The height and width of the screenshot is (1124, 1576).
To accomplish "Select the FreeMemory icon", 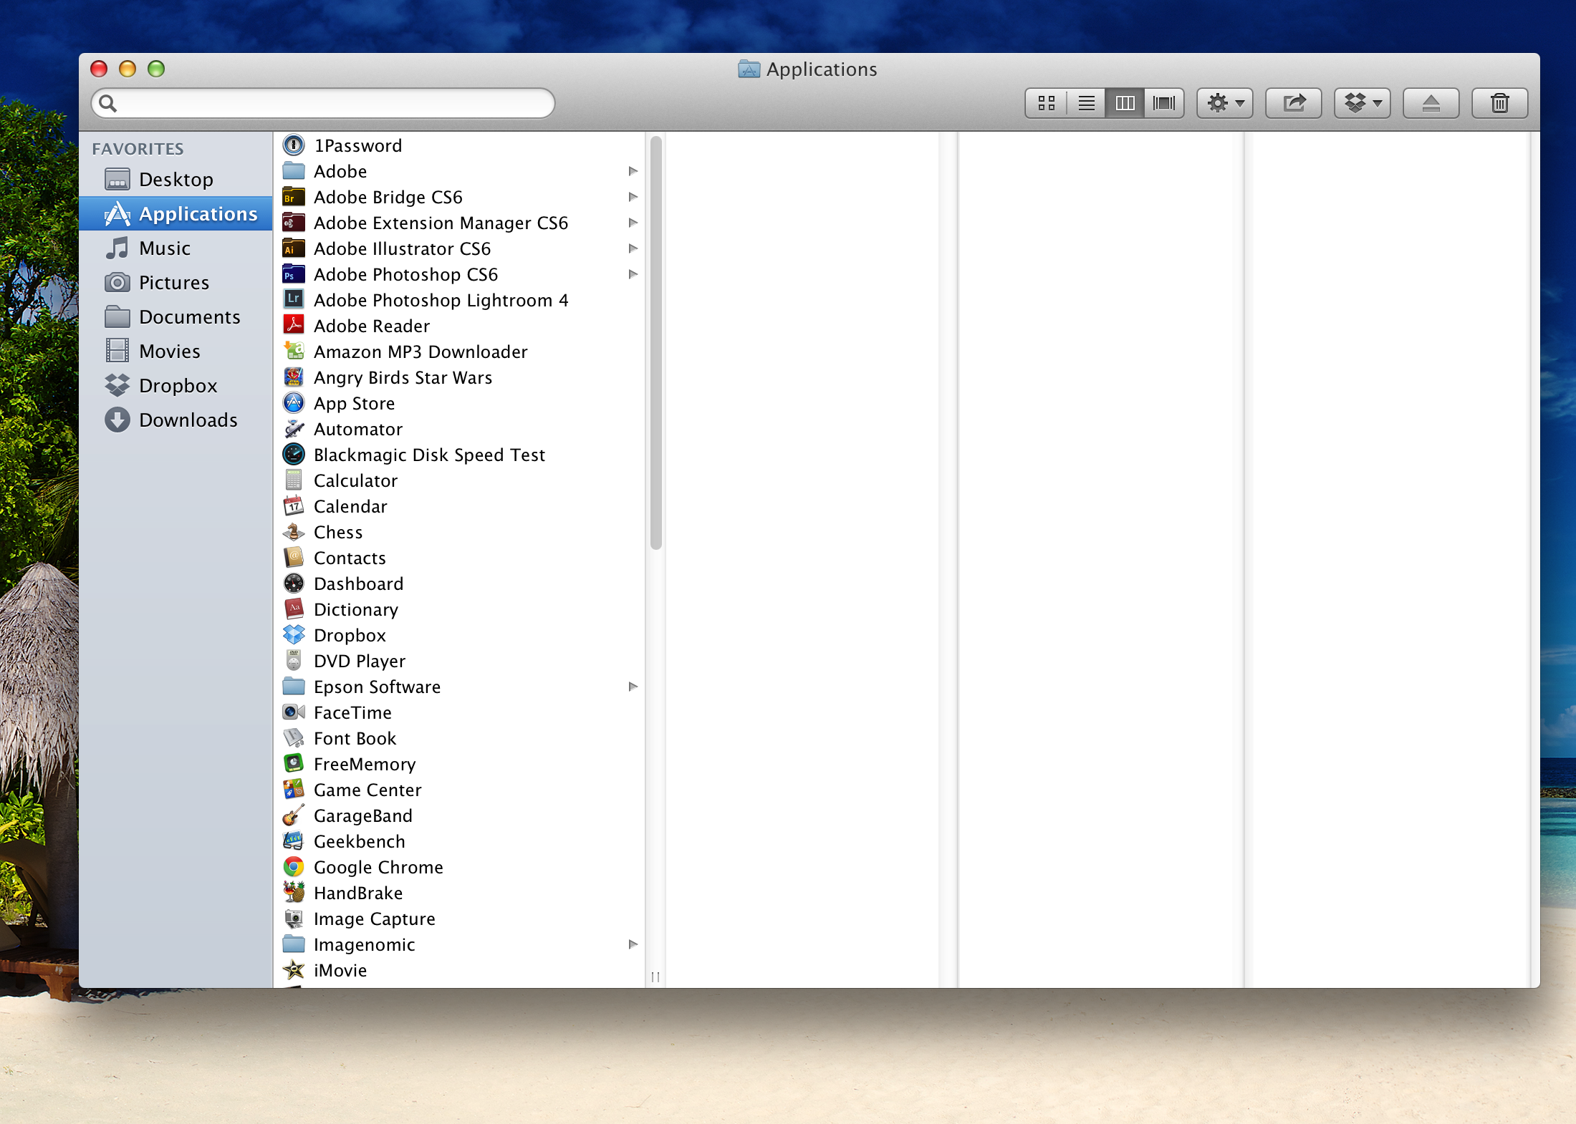I will (294, 763).
